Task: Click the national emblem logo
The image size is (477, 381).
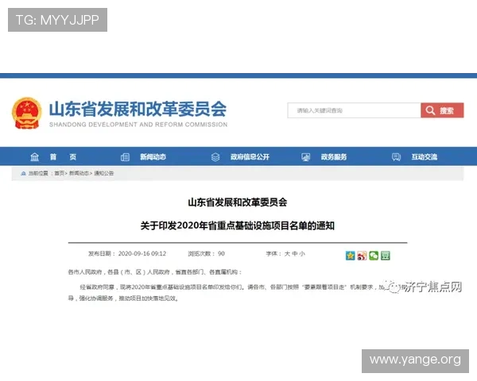Action: pyautogui.click(x=27, y=114)
